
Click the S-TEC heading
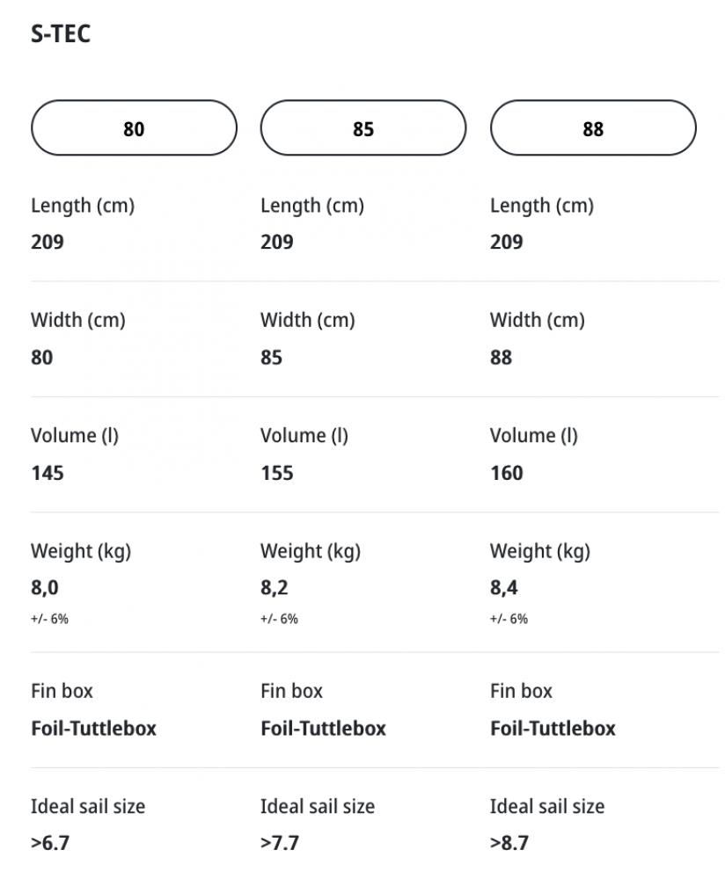pyautogui.click(x=61, y=34)
